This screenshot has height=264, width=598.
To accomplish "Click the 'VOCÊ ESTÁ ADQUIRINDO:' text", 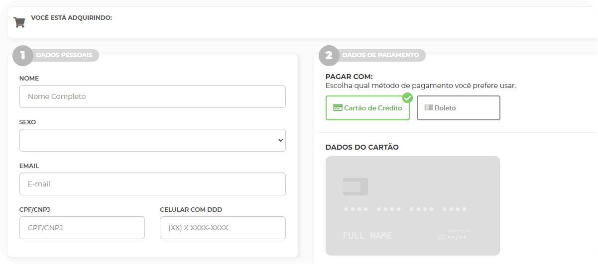I will coord(72,17).
